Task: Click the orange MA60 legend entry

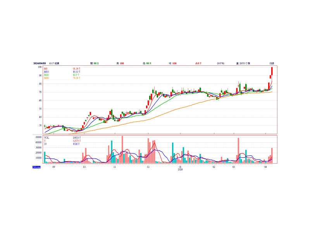Action: point(46,78)
